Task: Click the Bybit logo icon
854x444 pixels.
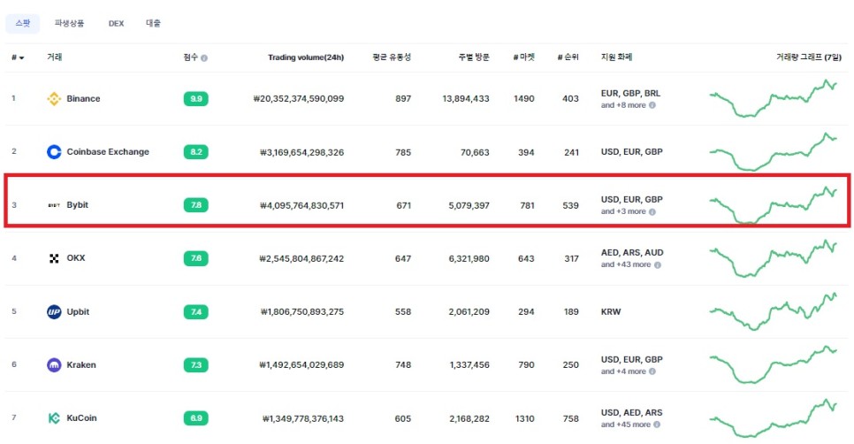Action: pyautogui.click(x=54, y=205)
